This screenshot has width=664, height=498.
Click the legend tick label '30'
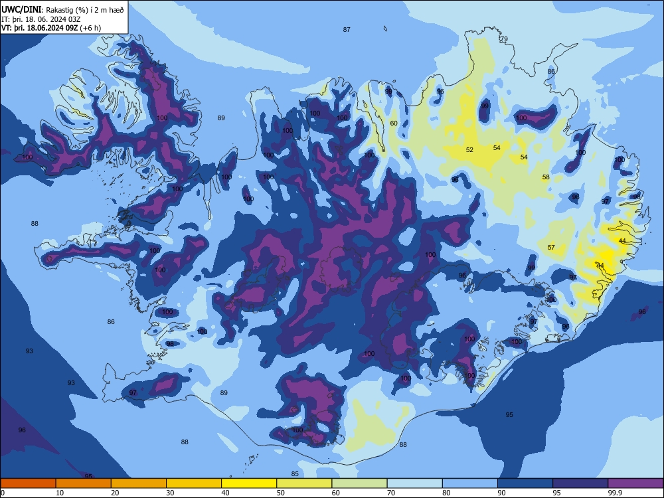pyautogui.click(x=170, y=493)
